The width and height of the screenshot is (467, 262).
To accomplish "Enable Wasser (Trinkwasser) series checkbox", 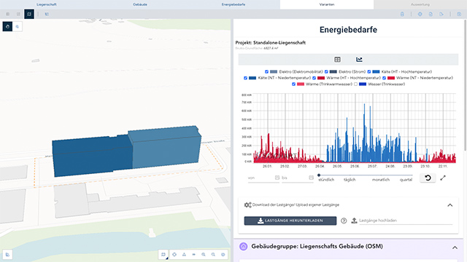I will coord(355,84).
